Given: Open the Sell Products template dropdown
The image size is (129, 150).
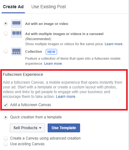Looking at the screenshot, I should [x=27, y=128].
